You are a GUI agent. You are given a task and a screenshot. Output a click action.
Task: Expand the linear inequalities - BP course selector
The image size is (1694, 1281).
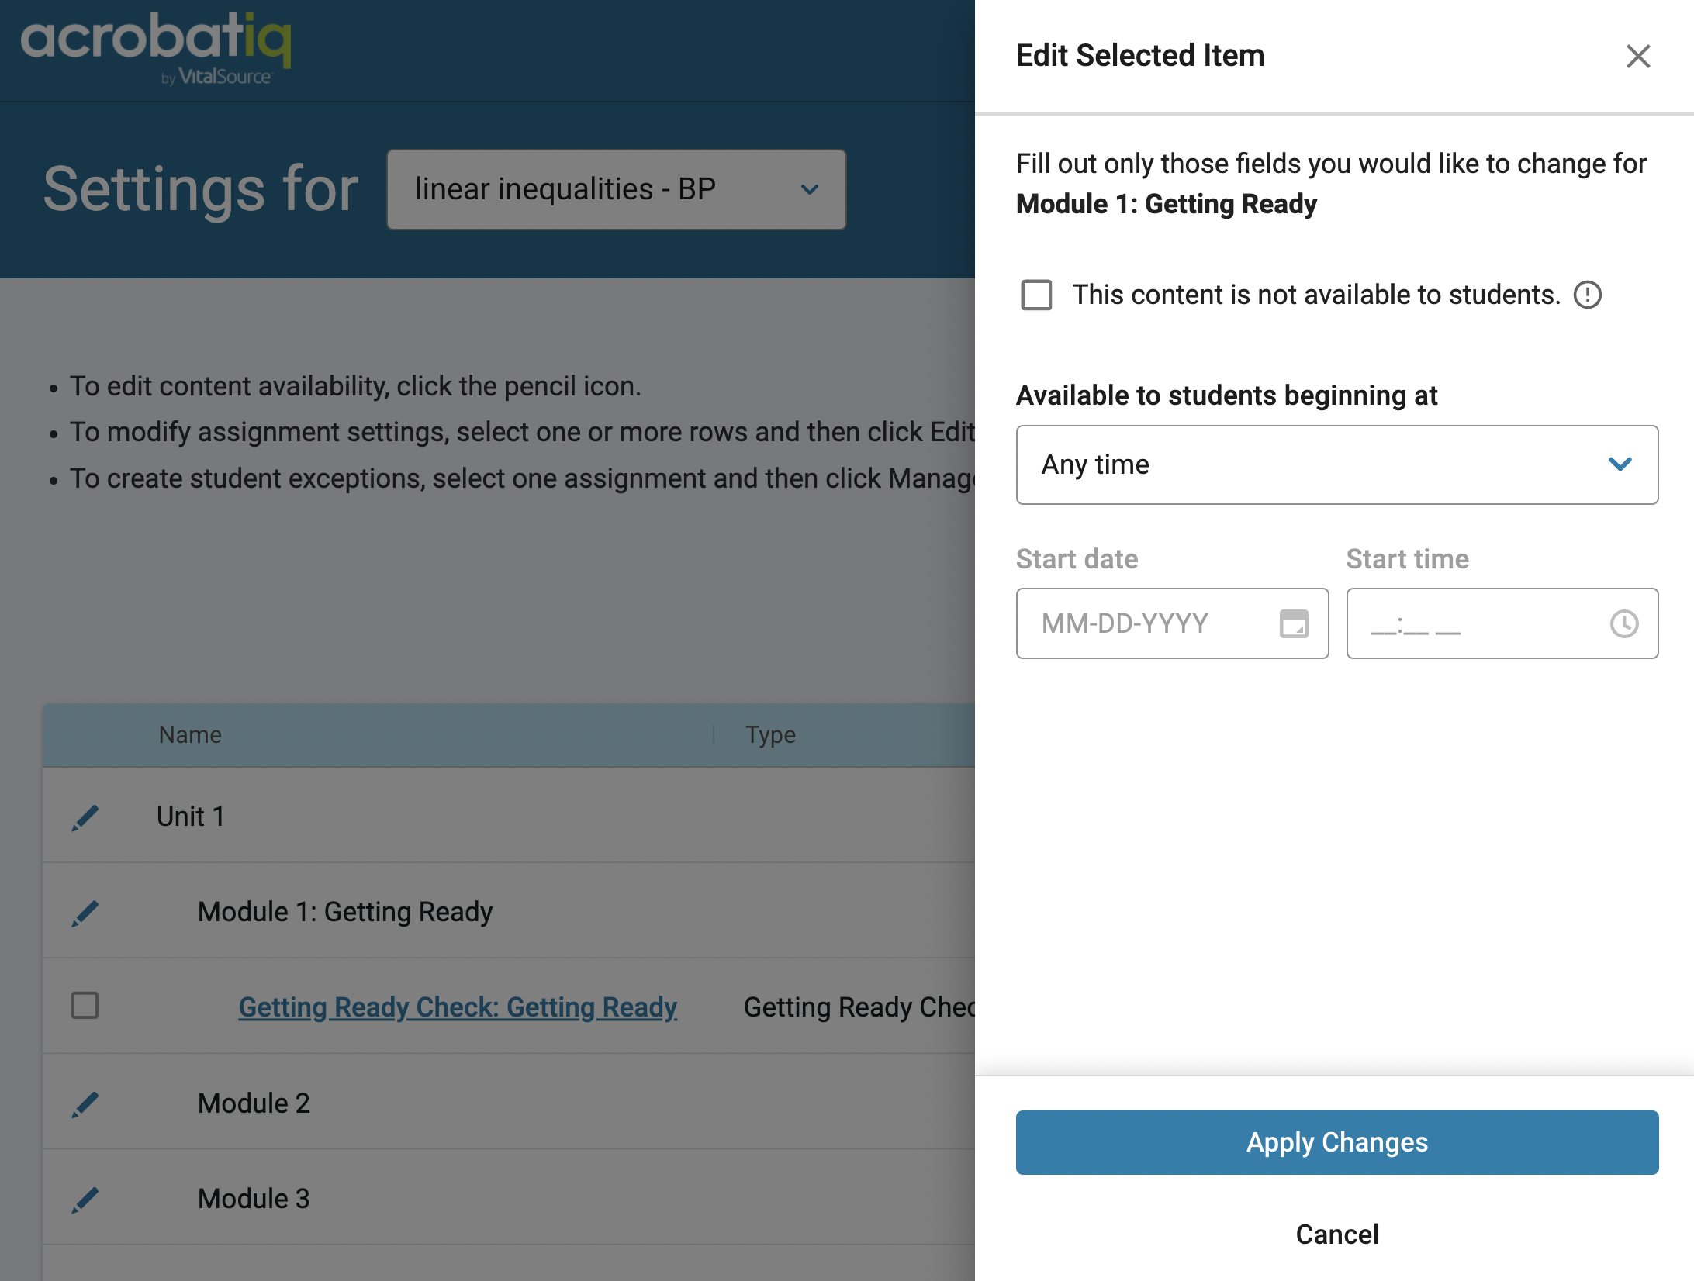[x=616, y=189]
